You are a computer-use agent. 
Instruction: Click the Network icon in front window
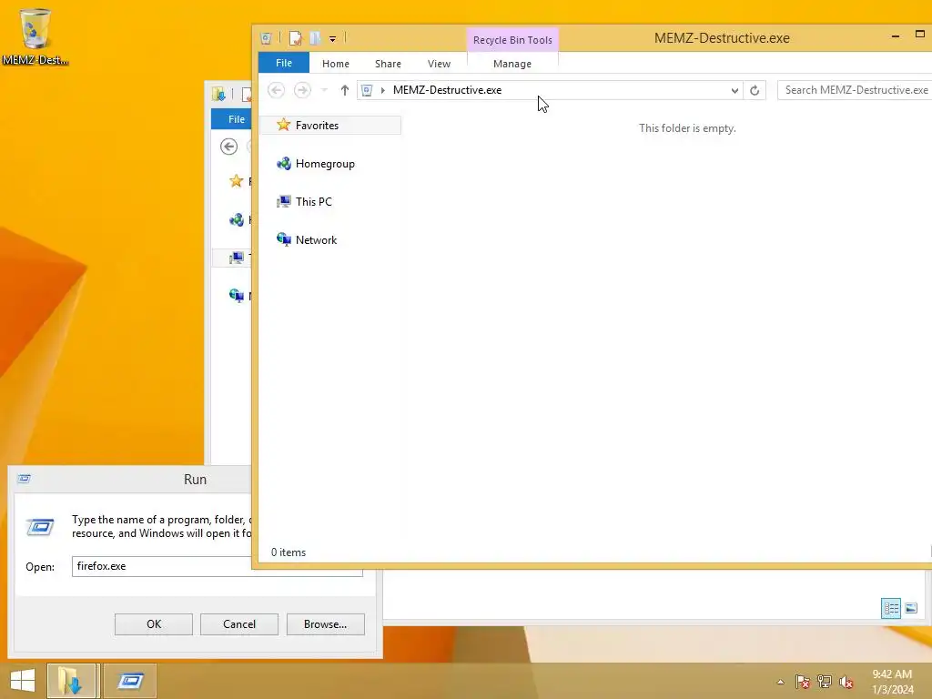click(284, 239)
